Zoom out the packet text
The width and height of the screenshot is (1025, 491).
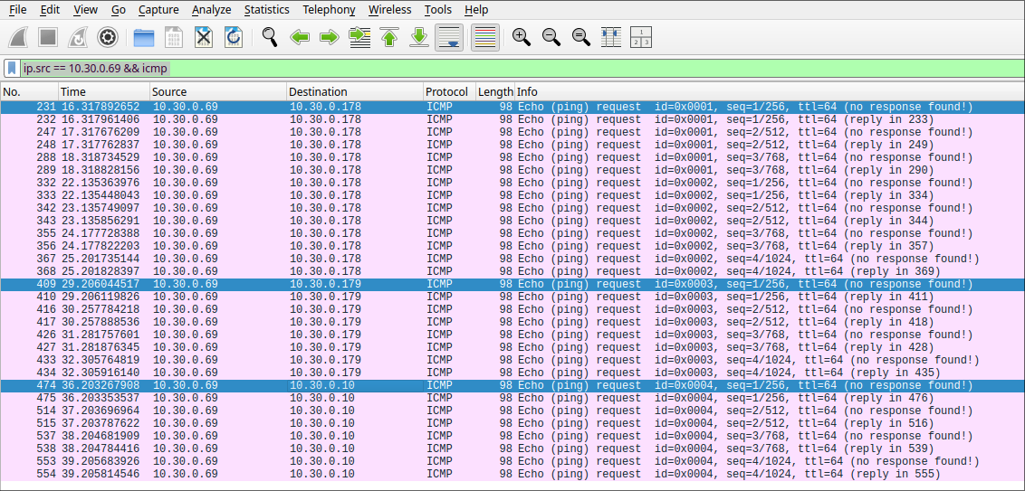[x=551, y=37]
